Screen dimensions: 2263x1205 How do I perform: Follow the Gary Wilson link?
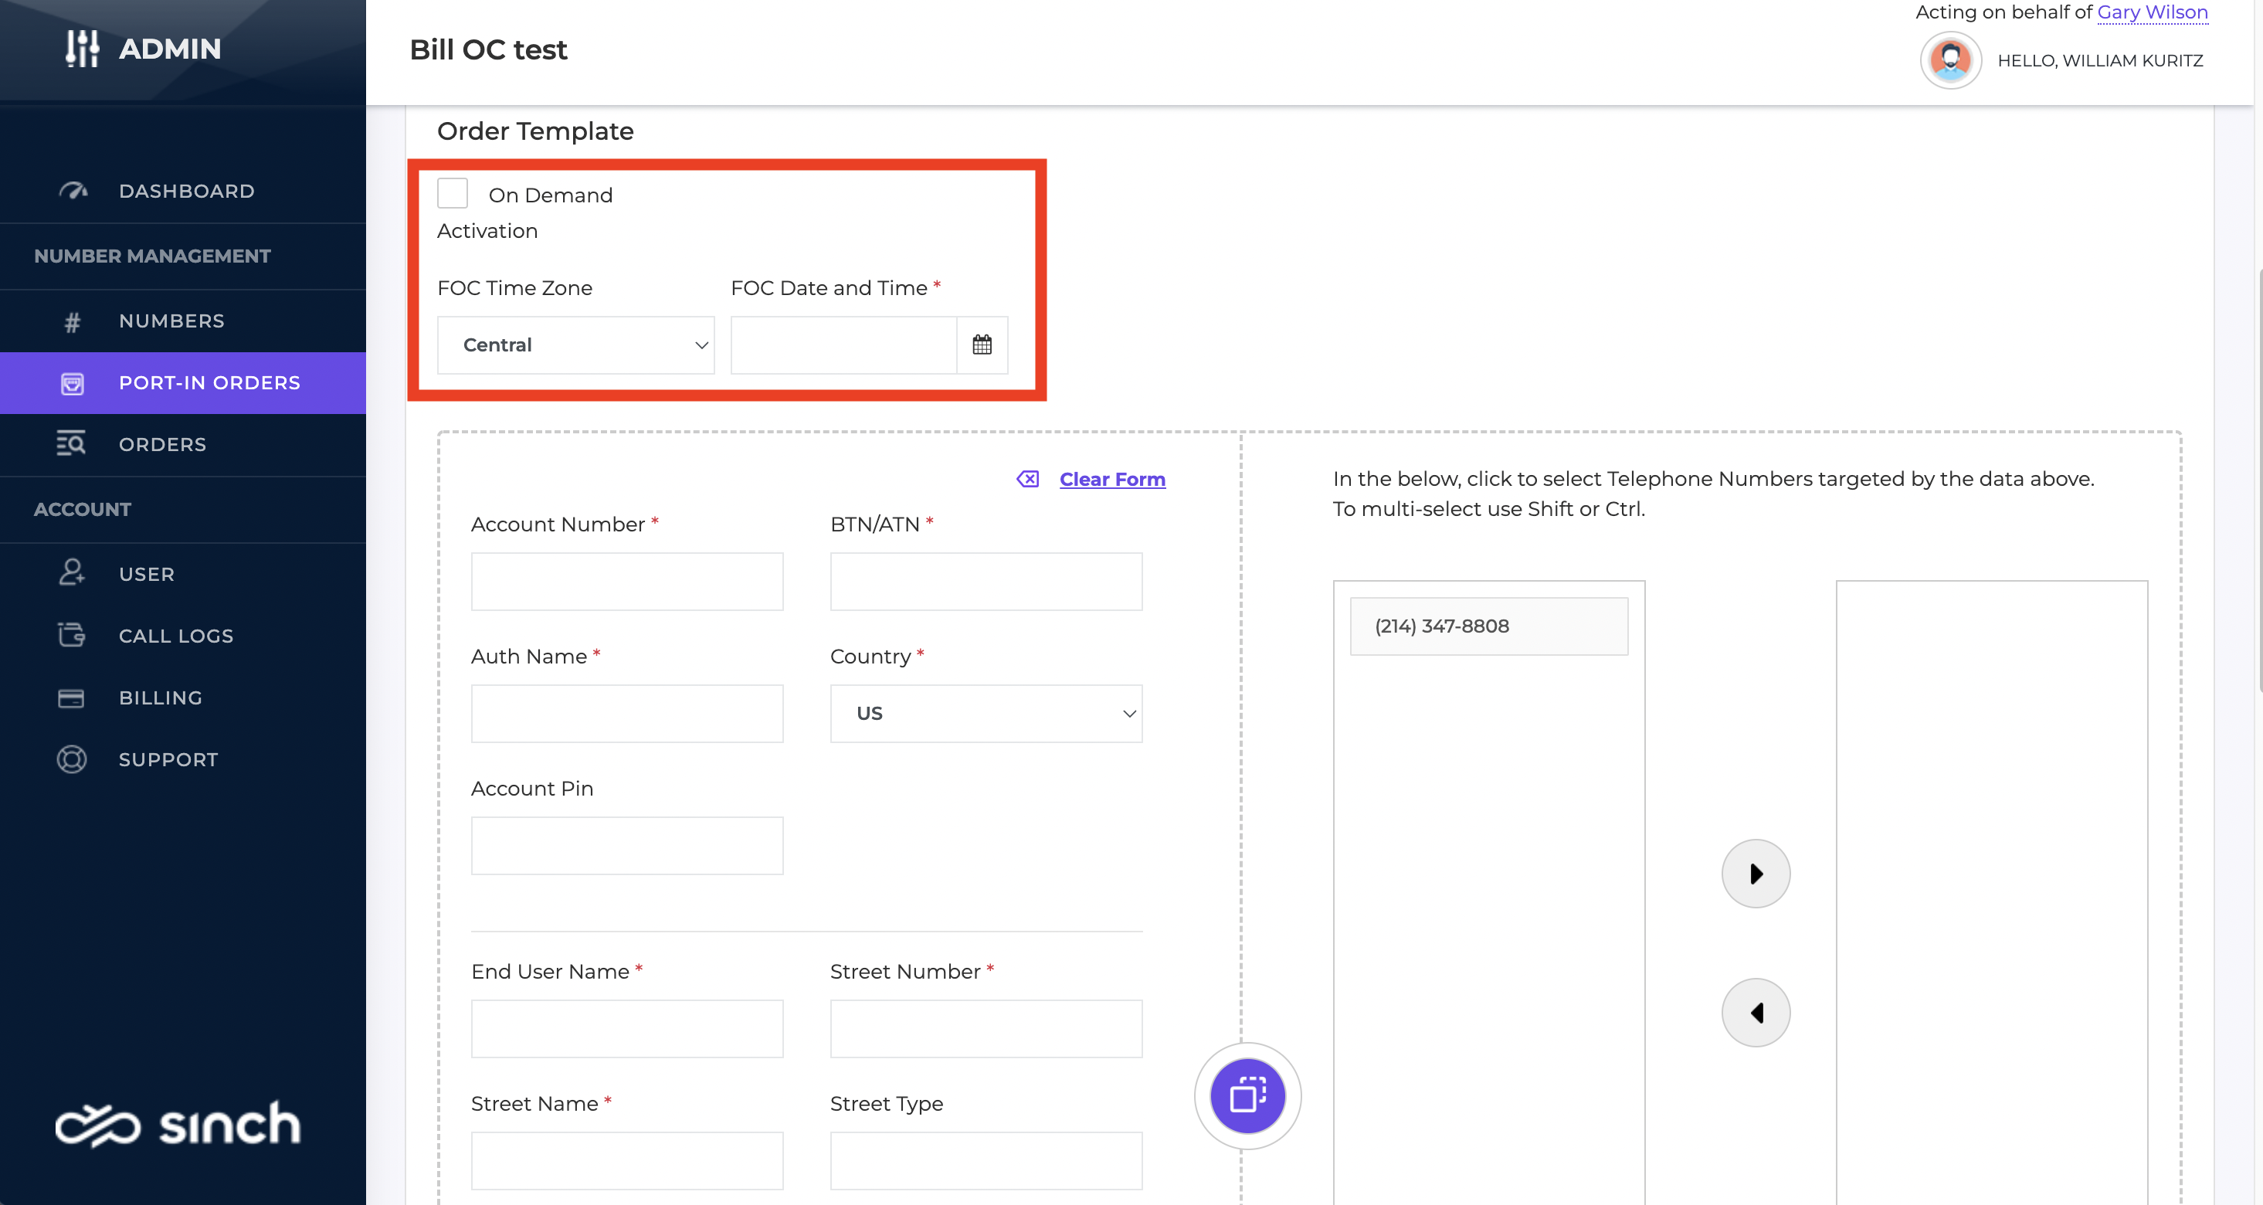(x=2152, y=12)
